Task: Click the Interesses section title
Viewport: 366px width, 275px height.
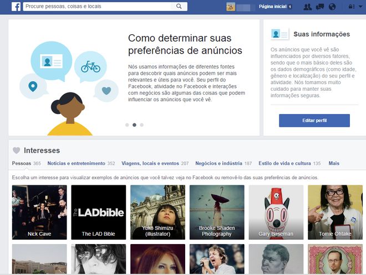Action: [42, 151]
